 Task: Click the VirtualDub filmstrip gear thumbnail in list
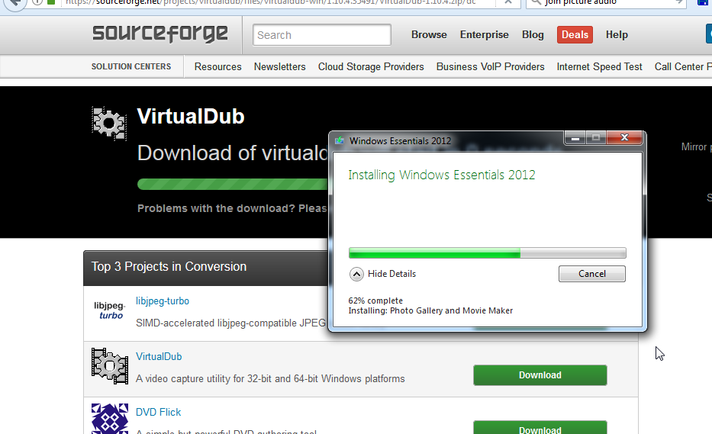[109, 366]
